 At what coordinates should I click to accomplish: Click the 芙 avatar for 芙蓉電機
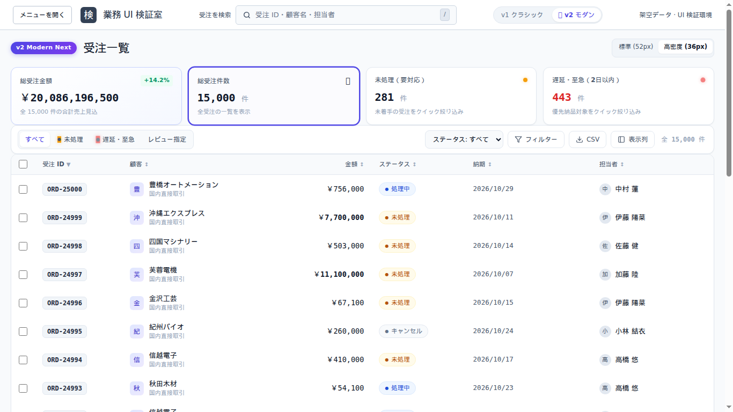pyautogui.click(x=137, y=275)
